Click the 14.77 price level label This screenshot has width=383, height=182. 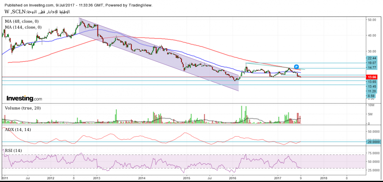(372, 68)
